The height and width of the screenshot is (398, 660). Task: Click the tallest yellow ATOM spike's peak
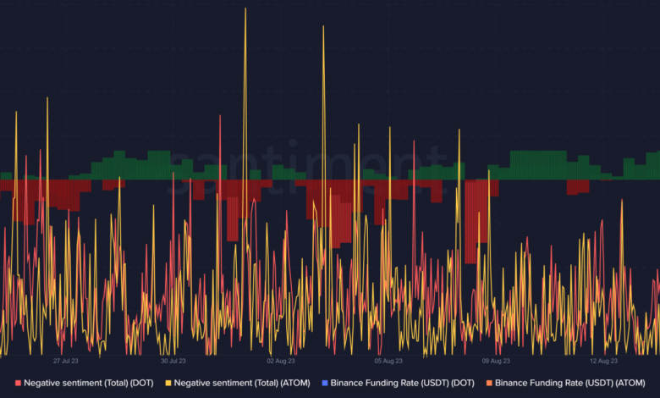pyautogui.click(x=245, y=10)
